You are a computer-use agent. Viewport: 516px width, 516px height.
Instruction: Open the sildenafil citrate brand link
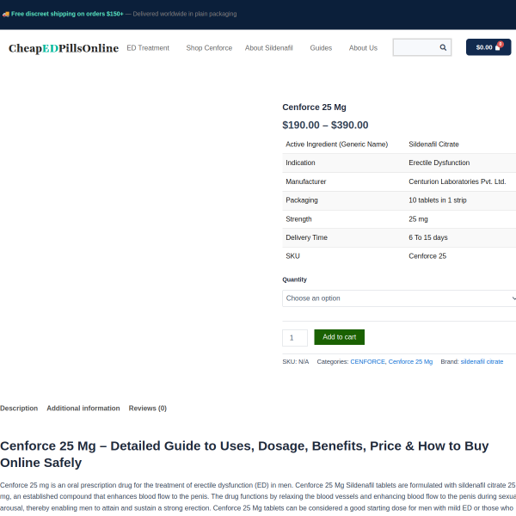(482, 362)
